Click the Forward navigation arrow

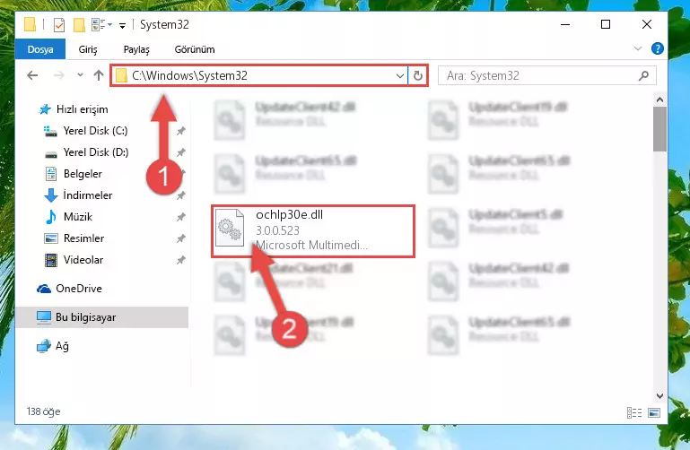[58, 75]
